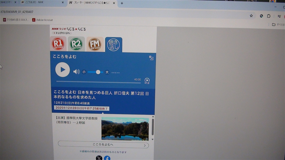Open the すべての bookmarks folder
The width and height of the screenshot is (285, 160).
278,24
